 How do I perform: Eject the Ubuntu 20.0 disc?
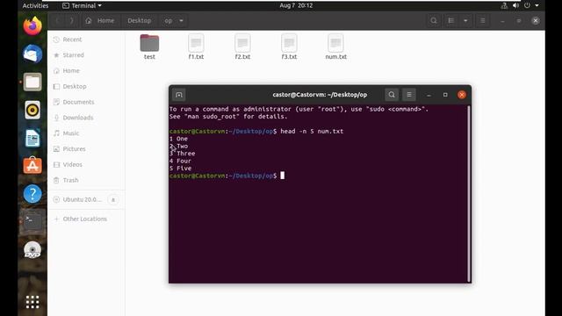[113, 199]
